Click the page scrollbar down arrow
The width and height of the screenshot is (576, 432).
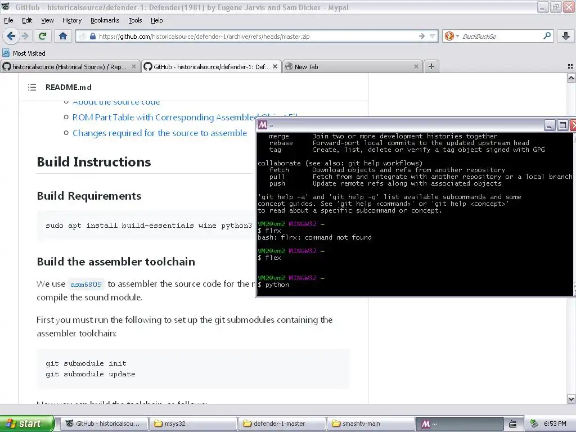click(571, 399)
